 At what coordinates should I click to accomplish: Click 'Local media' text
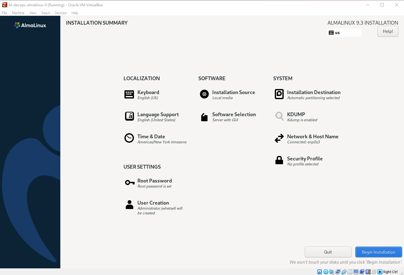222,98
